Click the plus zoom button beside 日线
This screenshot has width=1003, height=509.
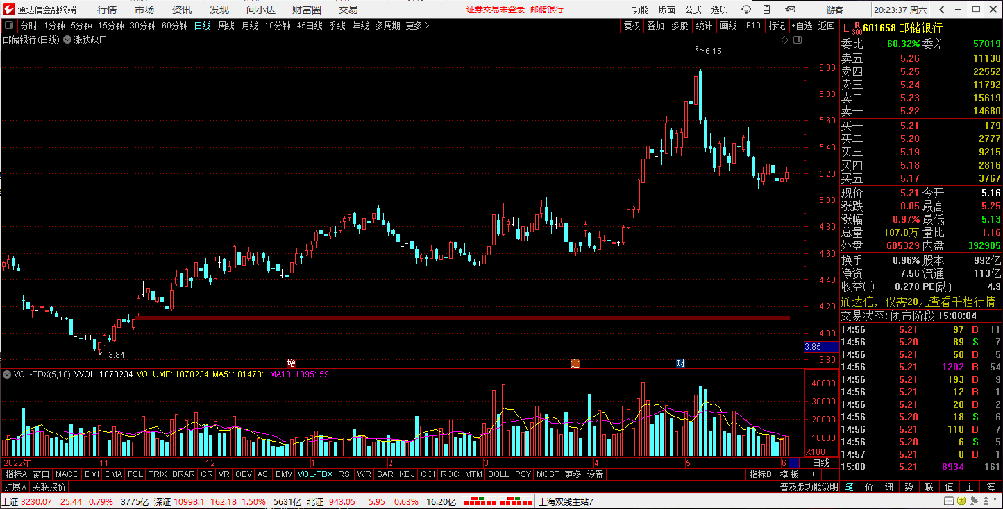(x=813, y=474)
